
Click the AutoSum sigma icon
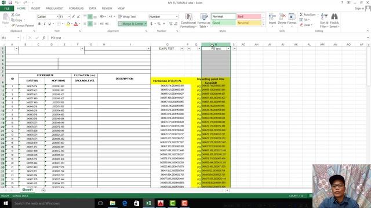[301, 14]
